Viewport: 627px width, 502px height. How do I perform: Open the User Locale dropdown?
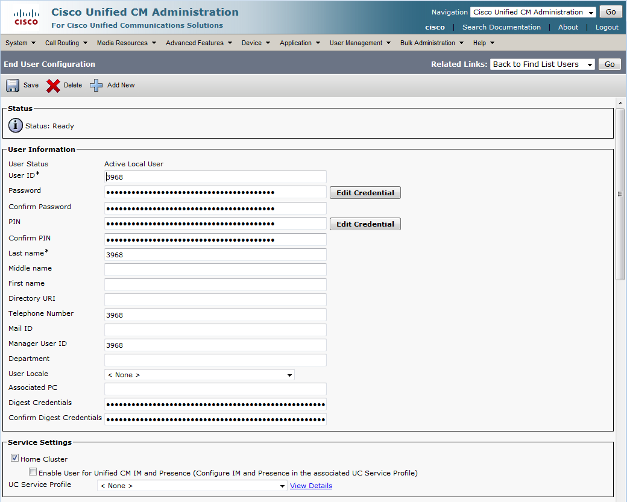pyautogui.click(x=199, y=375)
